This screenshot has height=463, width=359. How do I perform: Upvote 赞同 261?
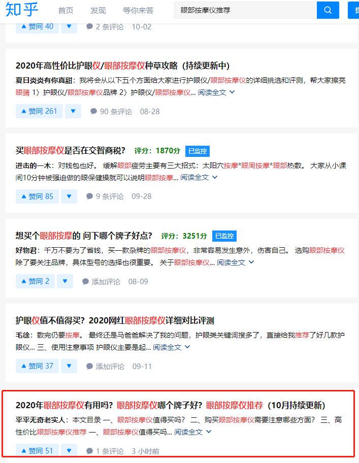click(x=39, y=111)
